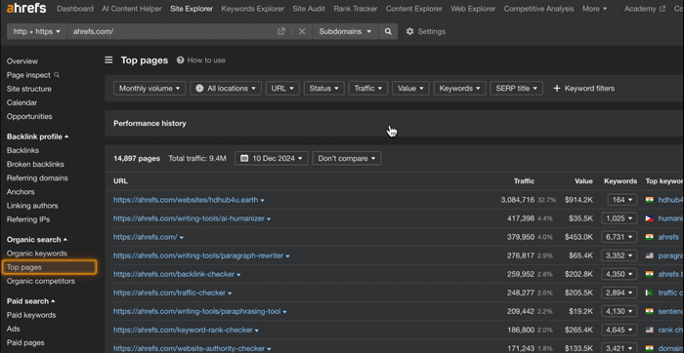
Task: Open the Subdomains mode dropdown
Action: 345,31
